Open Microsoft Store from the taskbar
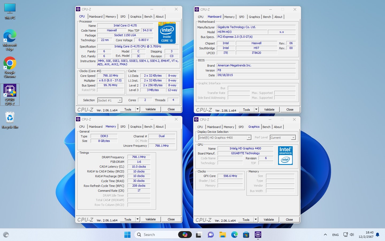The width and height of the screenshot is (385, 241). coord(246,235)
